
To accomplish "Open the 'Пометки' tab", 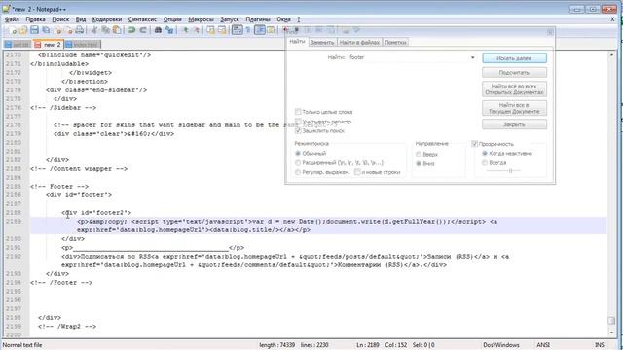I will pyautogui.click(x=395, y=42).
